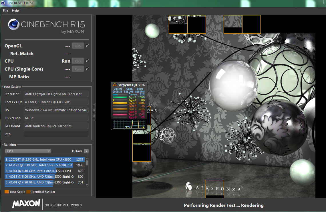Open the CPU ranking dropdown
The width and height of the screenshot is (326, 212).
pos(28,151)
